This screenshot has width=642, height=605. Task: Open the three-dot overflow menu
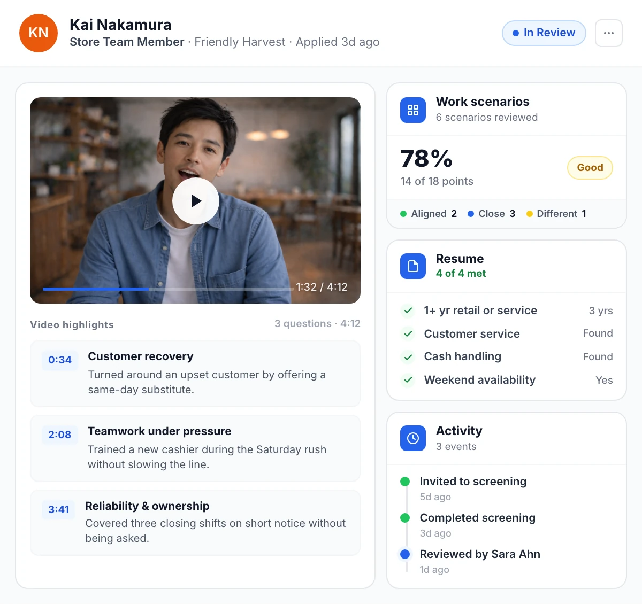click(609, 33)
